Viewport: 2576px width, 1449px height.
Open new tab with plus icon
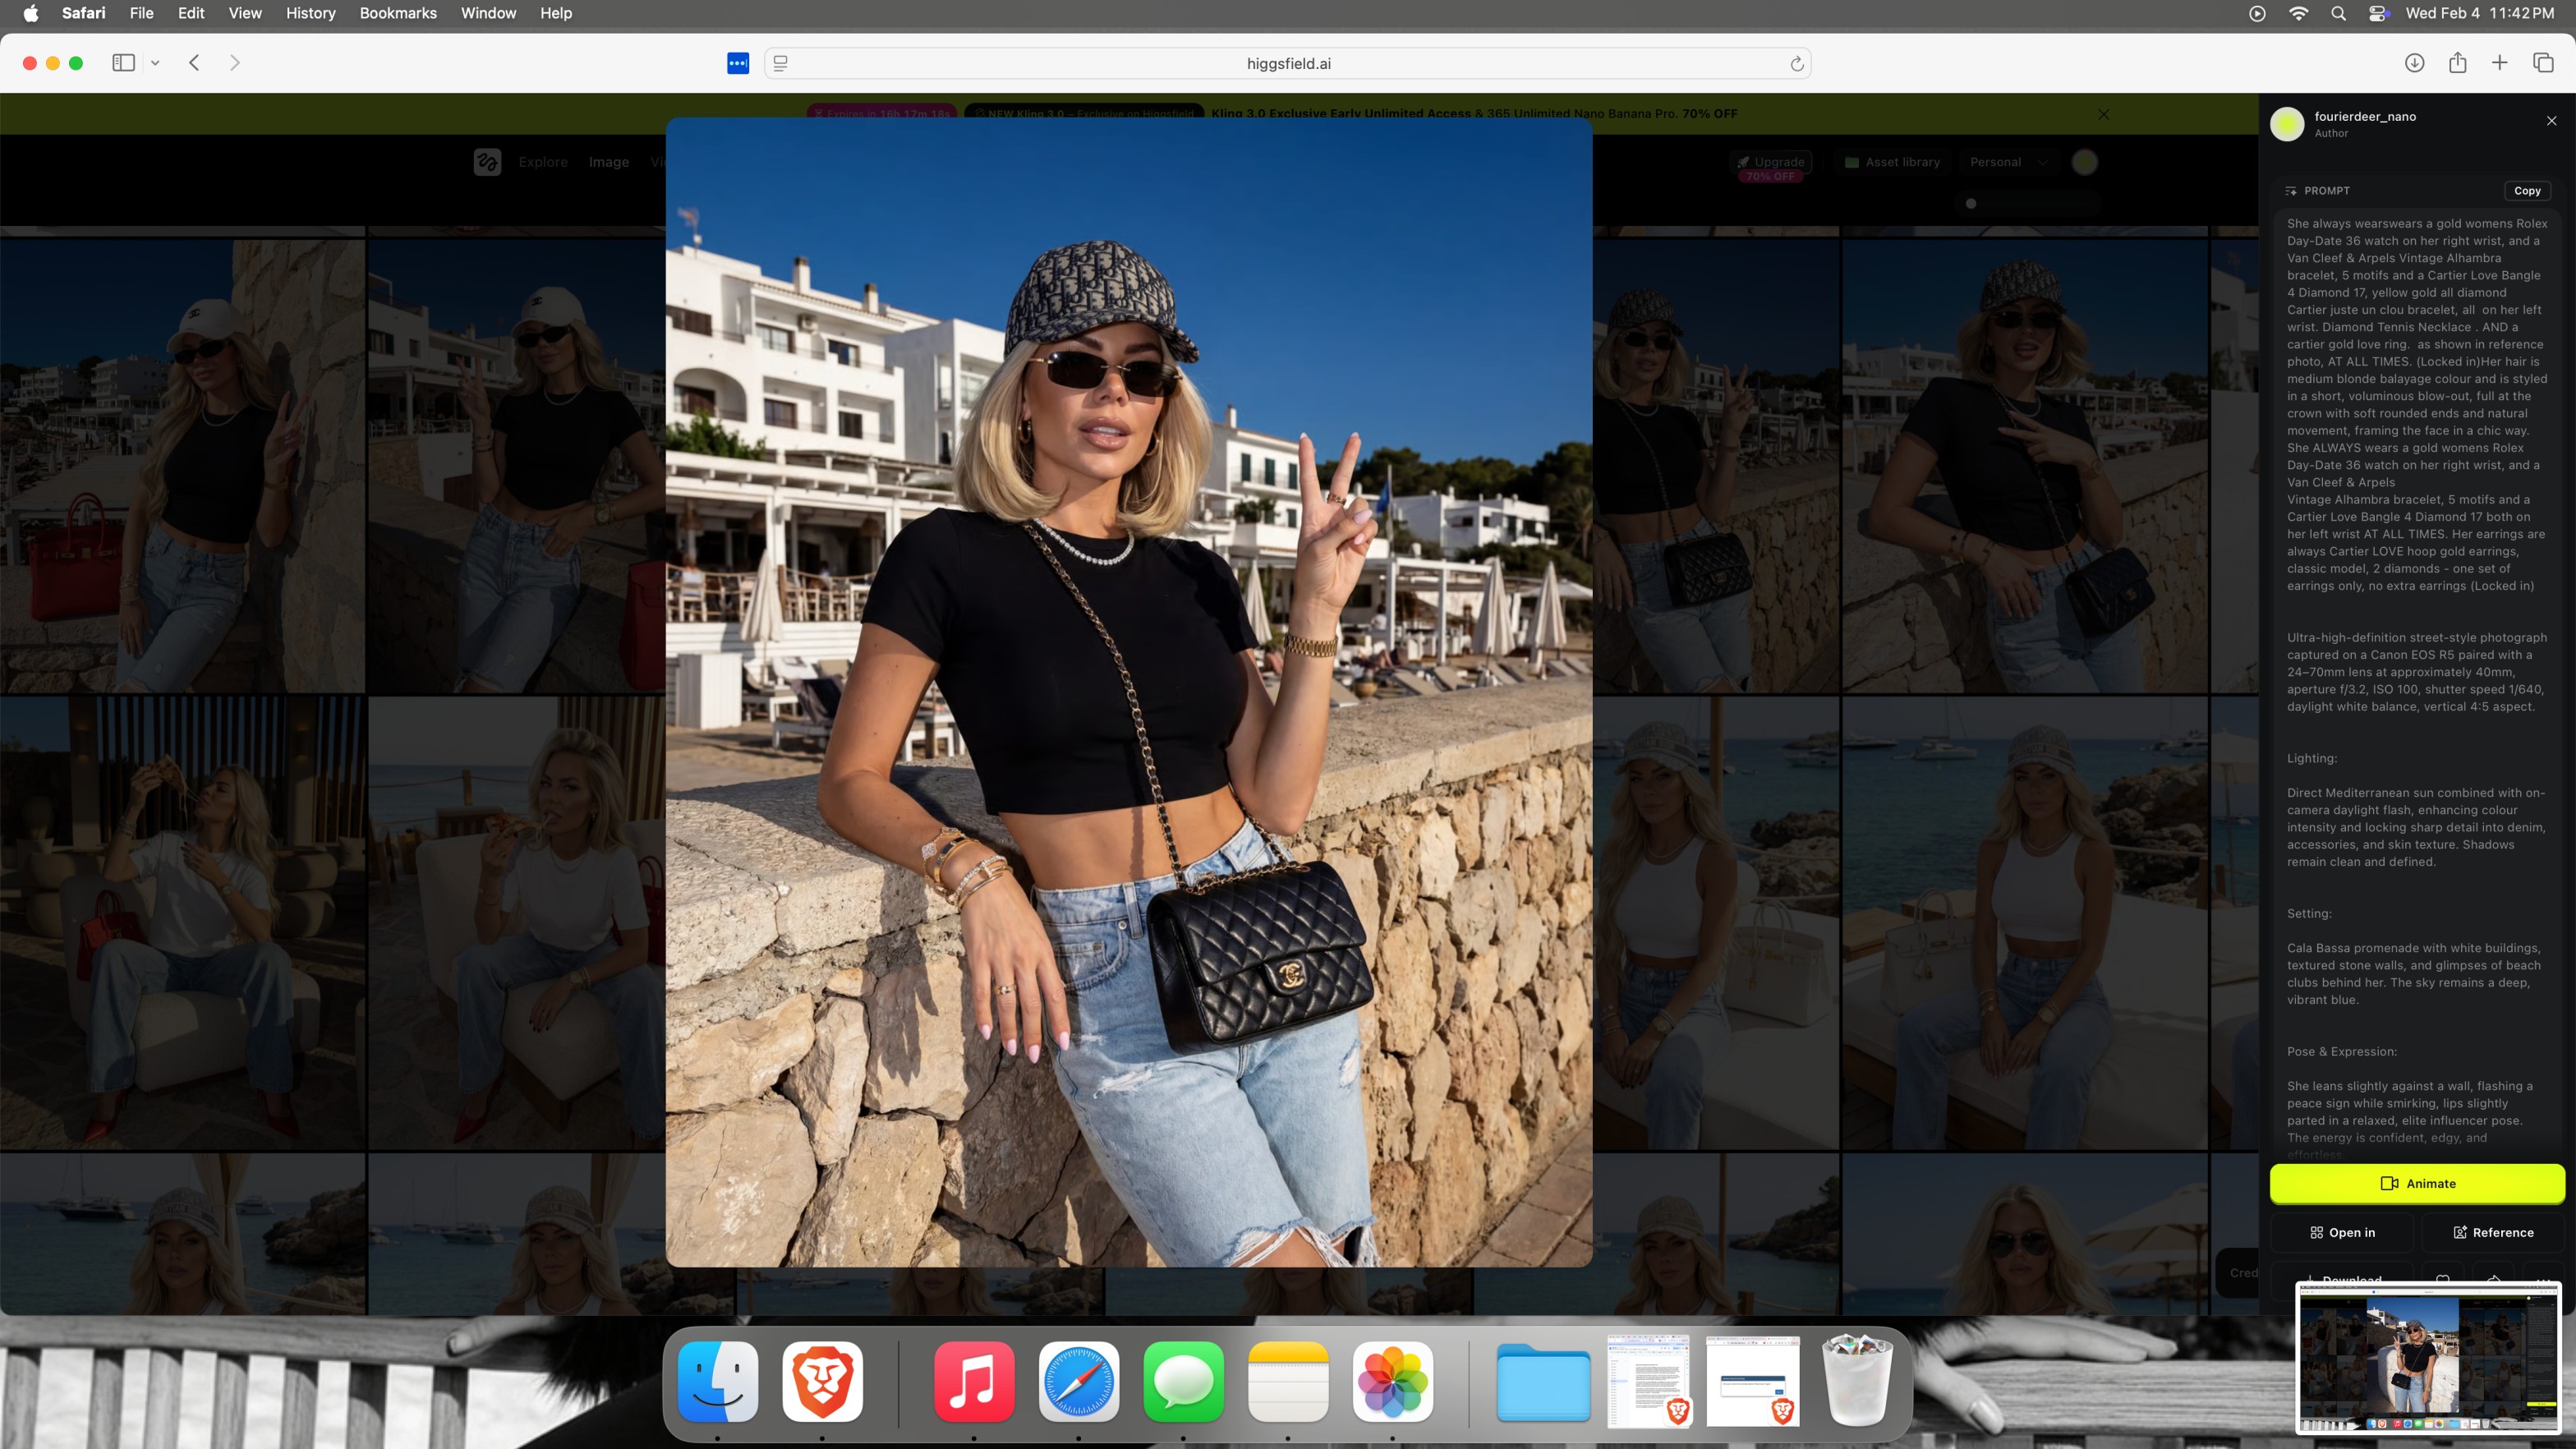(x=2499, y=63)
